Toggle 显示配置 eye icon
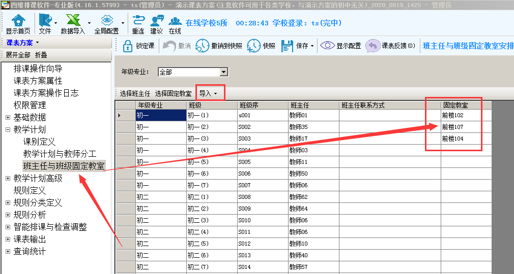This screenshot has width=514, height=274. pos(327,46)
